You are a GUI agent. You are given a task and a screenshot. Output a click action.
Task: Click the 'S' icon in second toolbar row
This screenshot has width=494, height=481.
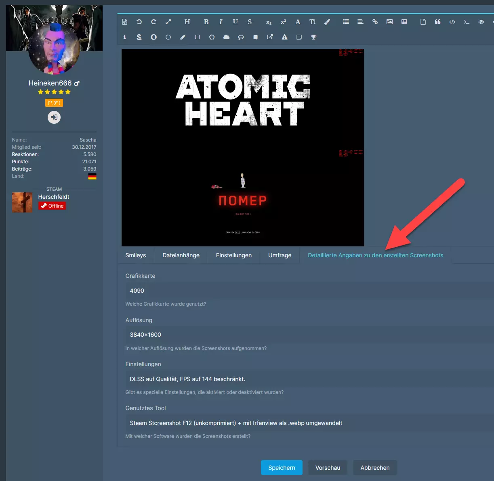pyautogui.click(x=139, y=37)
